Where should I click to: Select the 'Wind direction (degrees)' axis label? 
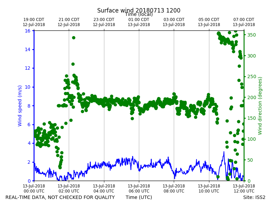[x=260, y=106]
